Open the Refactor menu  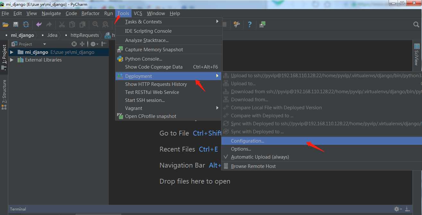tap(90, 13)
